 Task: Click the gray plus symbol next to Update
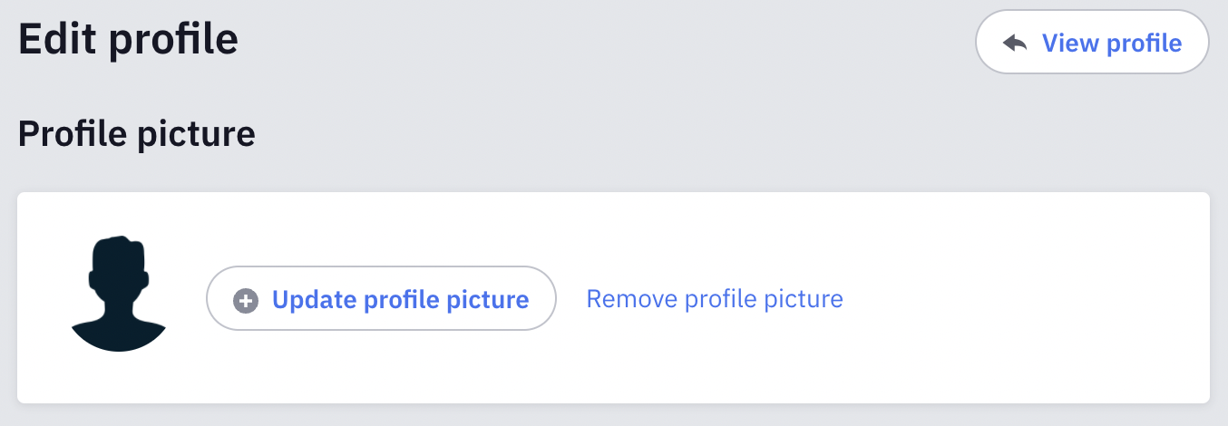tap(246, 300)
